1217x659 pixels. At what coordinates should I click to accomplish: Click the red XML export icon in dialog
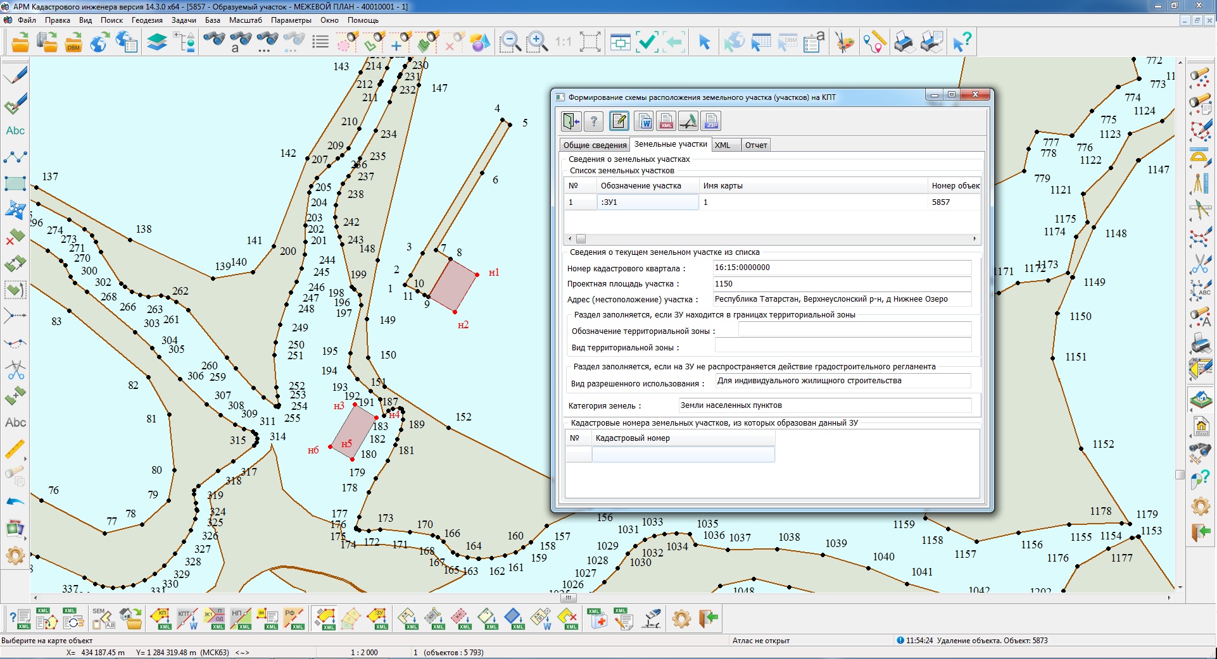coord(666,121)
